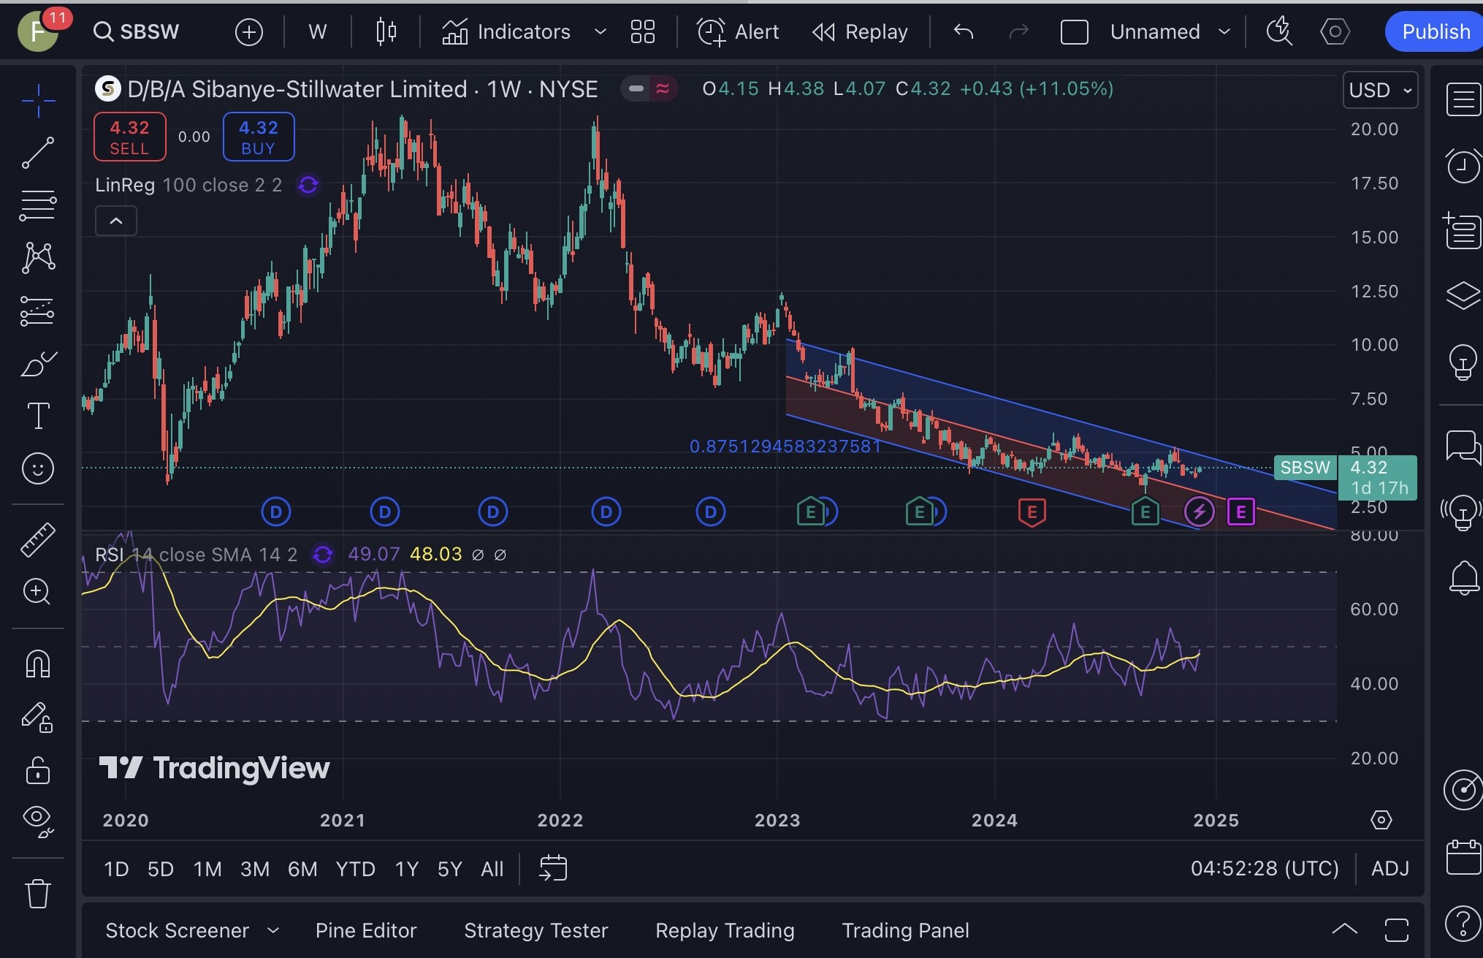1483x958 pixels.
Task: Select the trend line drawing tool
Action: (38, 152)
